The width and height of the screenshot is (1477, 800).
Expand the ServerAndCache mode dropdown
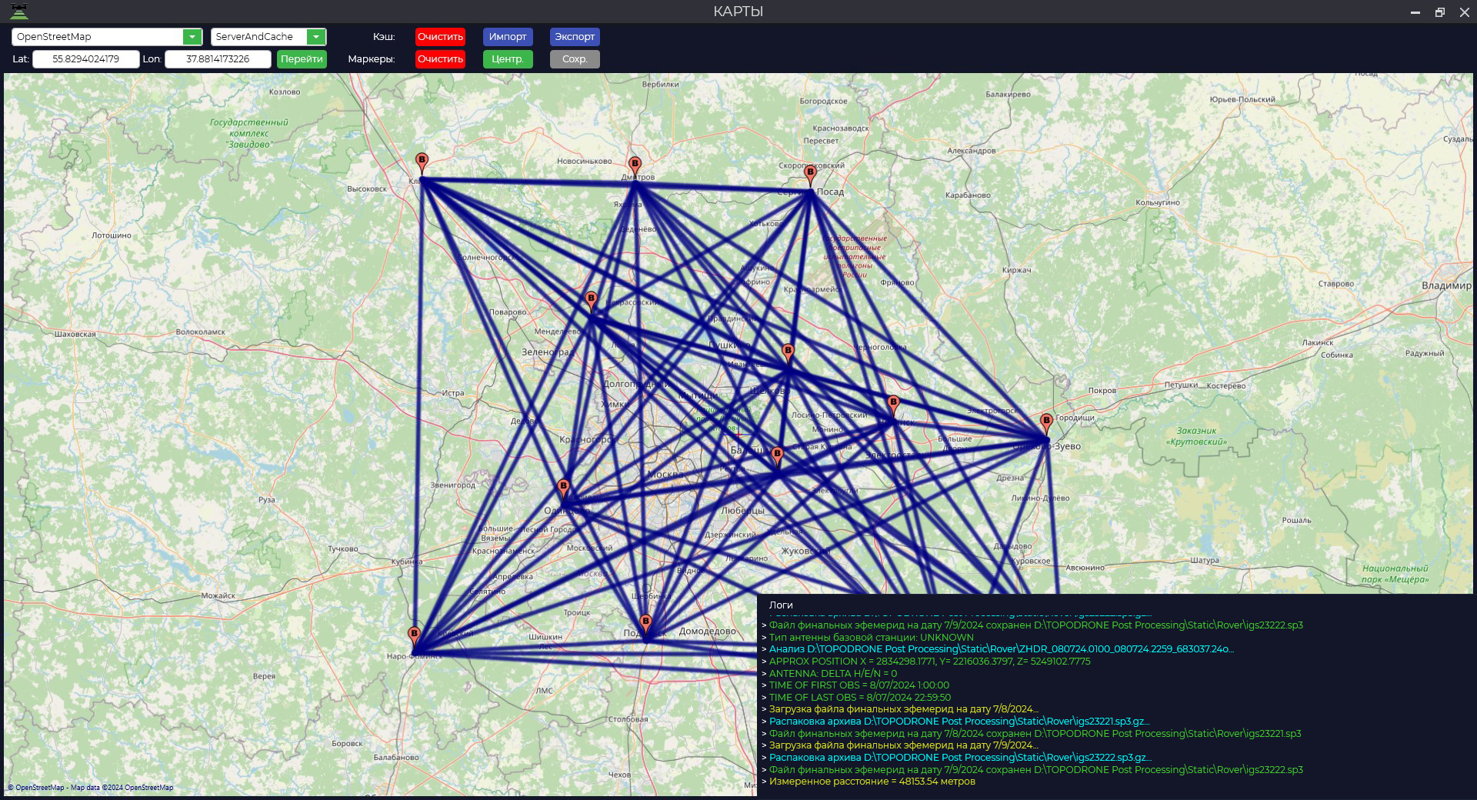315,37
